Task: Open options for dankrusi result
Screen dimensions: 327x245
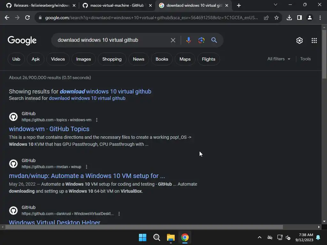Action: tap(119, 214)
